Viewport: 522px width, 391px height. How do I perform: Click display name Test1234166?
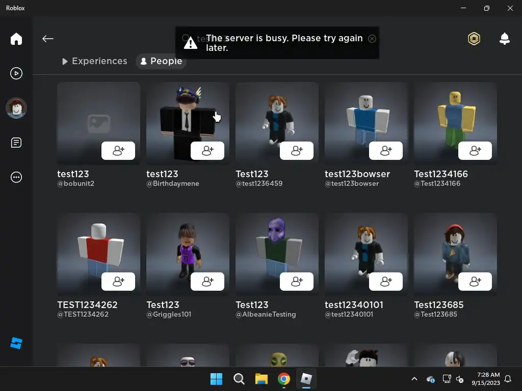[441, 174]
